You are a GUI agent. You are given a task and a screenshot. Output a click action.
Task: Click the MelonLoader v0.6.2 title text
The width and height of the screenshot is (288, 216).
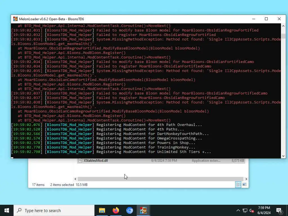pyautogui.click(x=51, y=19)
